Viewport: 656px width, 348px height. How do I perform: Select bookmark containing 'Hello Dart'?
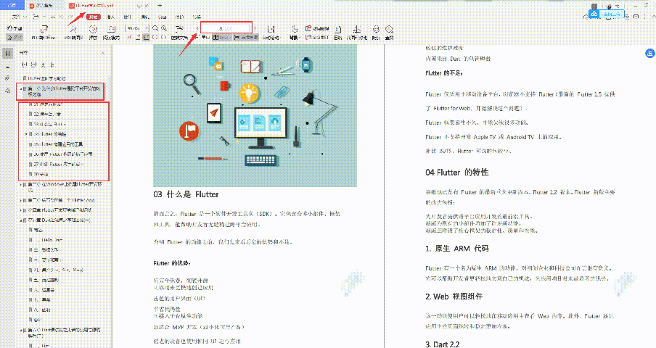point(51,240)
